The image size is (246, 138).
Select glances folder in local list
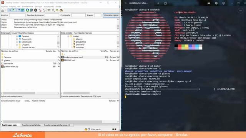pos(7,61)
